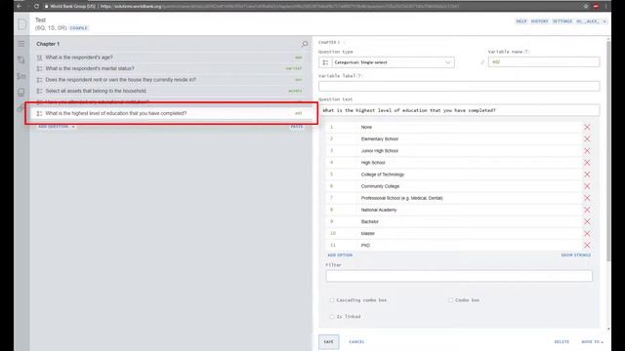Remove the 'Master' option with X
Image resolution: width=625 pixels, height=351 pixels.
pyautogui.click(x=587, y=233)
